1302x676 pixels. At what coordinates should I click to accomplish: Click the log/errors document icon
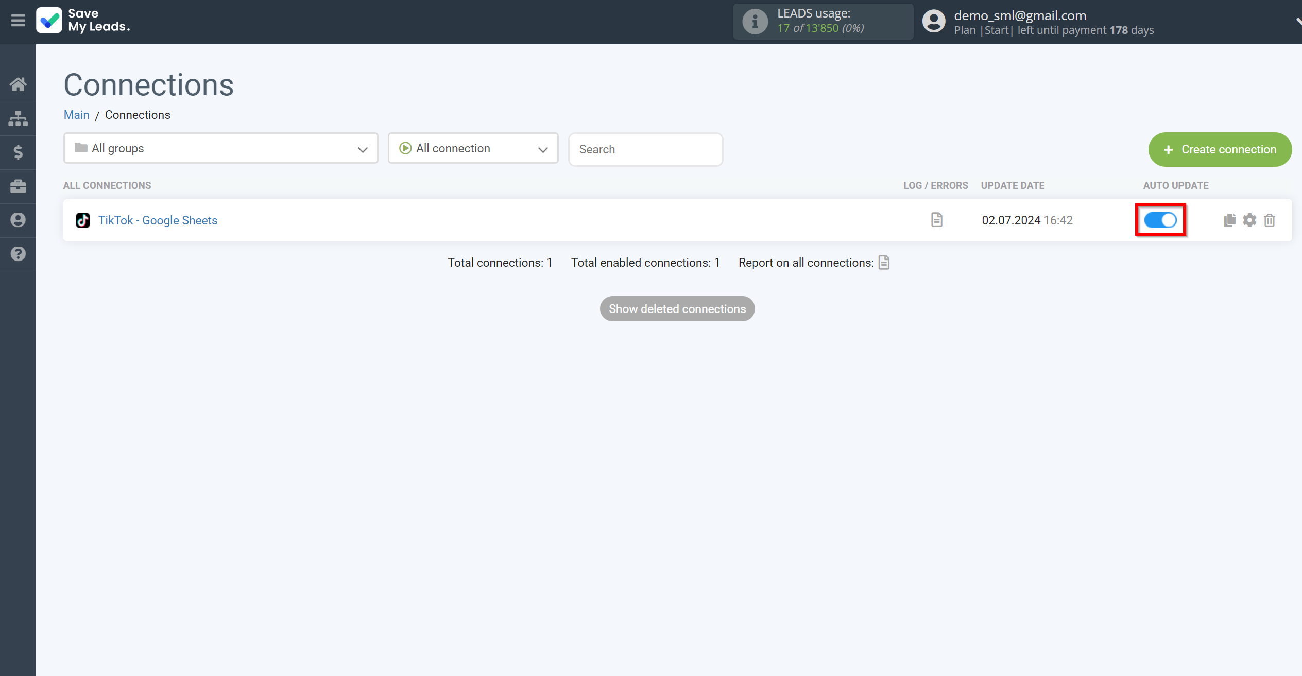click(937, 220)
